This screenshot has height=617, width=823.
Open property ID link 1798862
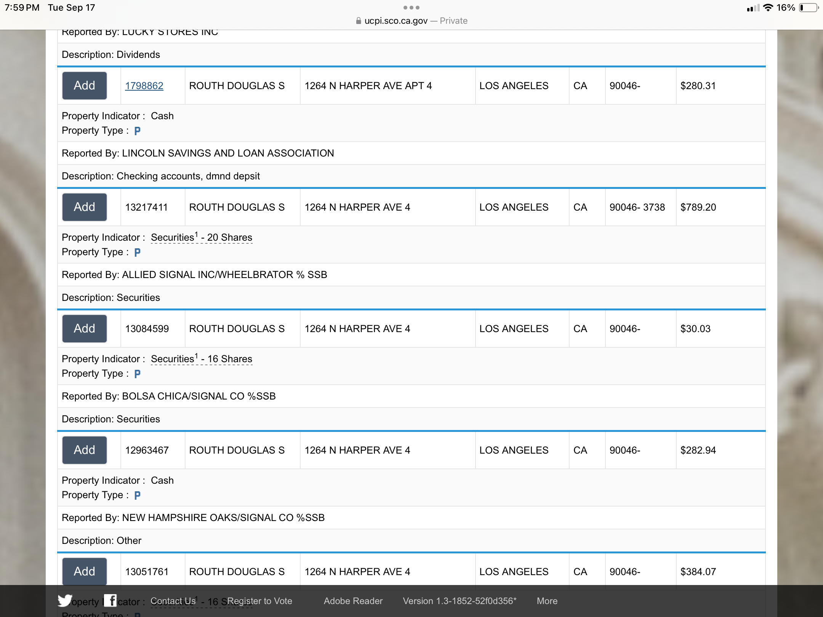[144, 86]
